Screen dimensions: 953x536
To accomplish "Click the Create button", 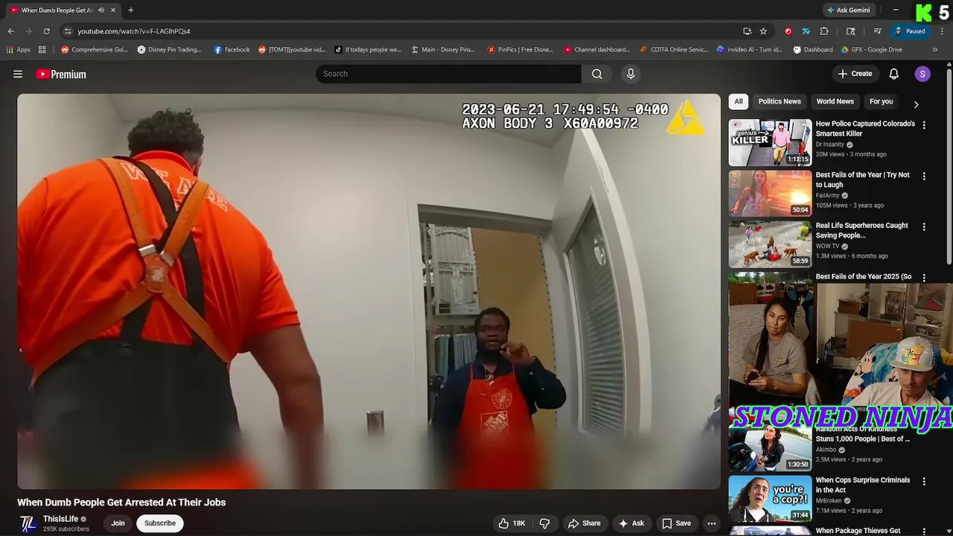I will point(855,74).
